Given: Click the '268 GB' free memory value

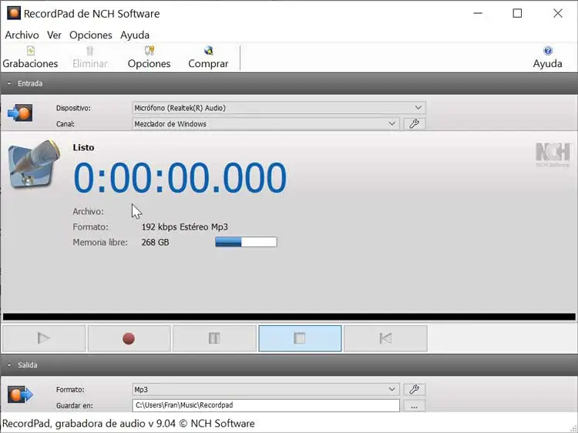Looking at the screenshot, I should coord(155,243).
